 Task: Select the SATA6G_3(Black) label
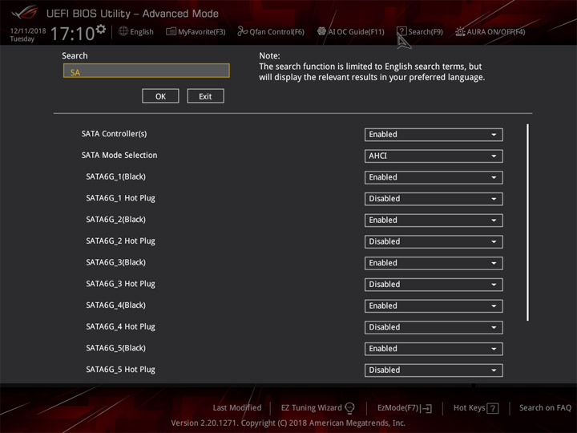pos(116,262)
